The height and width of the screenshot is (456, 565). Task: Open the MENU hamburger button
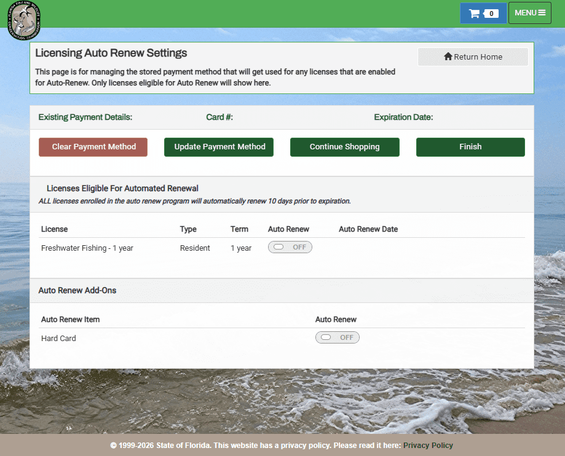(529, 13)
